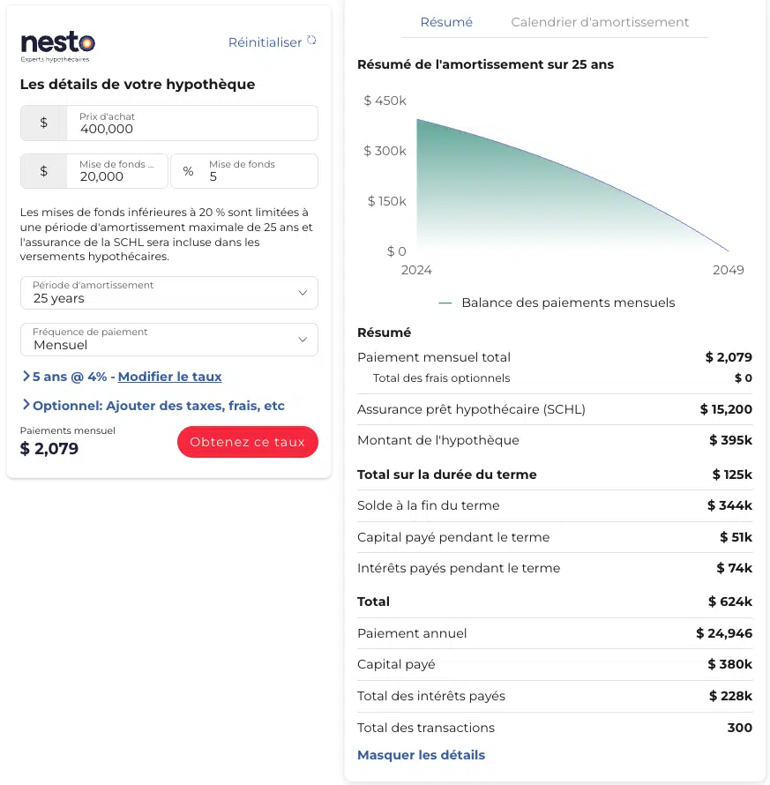Image resolution: width=770 pixels, height=785 pixels.
Task: Click the Mise de fonds percent input field
Action: tap(244, 171)
